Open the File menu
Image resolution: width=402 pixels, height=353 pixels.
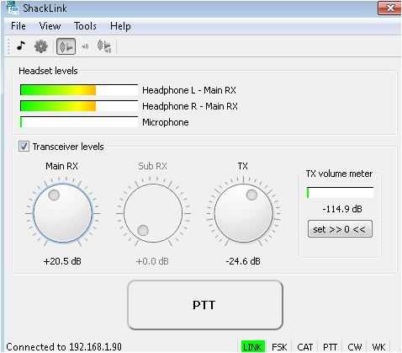[x=19, y=26]
